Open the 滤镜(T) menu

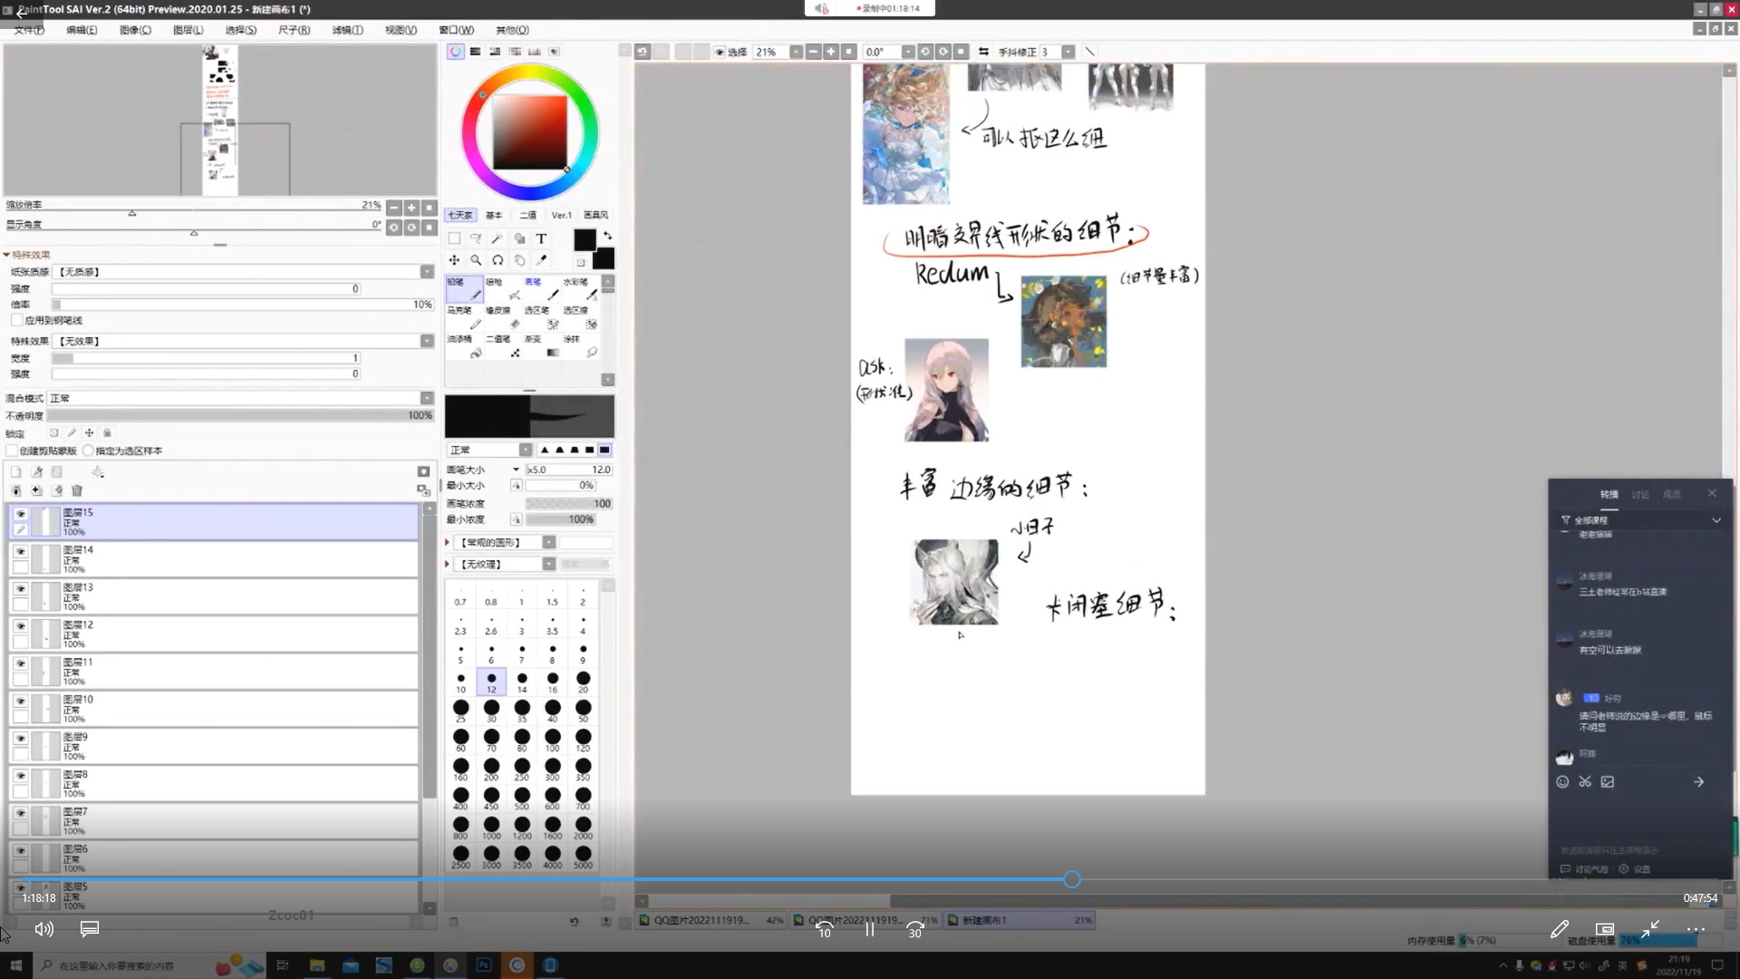tap(347, 30)
